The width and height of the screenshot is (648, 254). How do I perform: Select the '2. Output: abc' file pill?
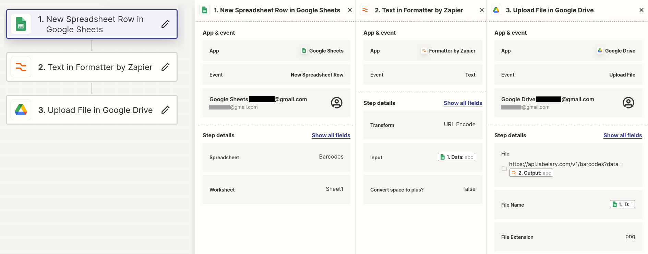point(531,173)
